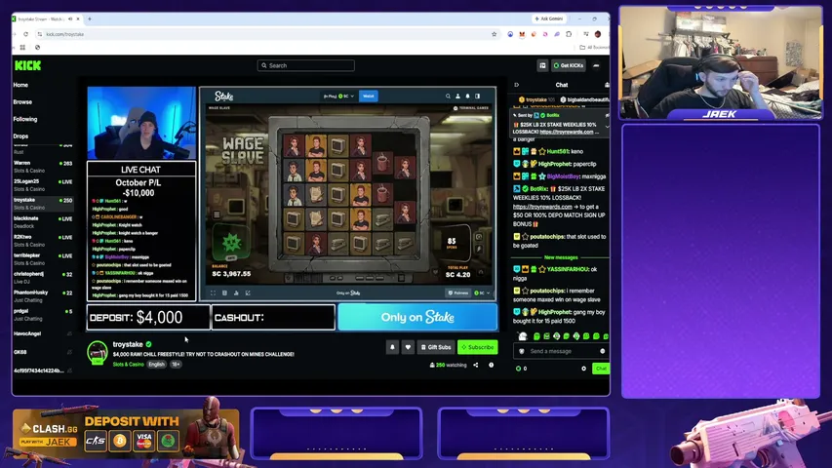
Task: Select Home in Kick sidebar
Action: click(20, 85)
